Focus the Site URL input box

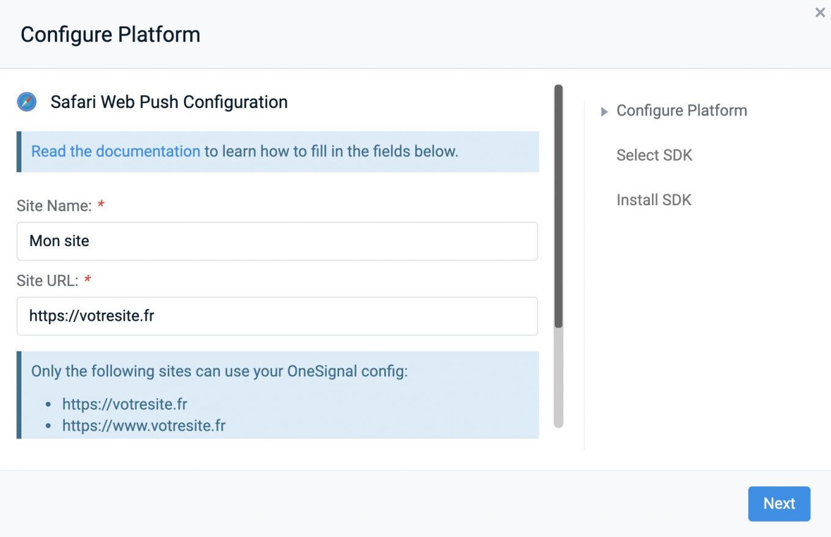coord(277,316)
